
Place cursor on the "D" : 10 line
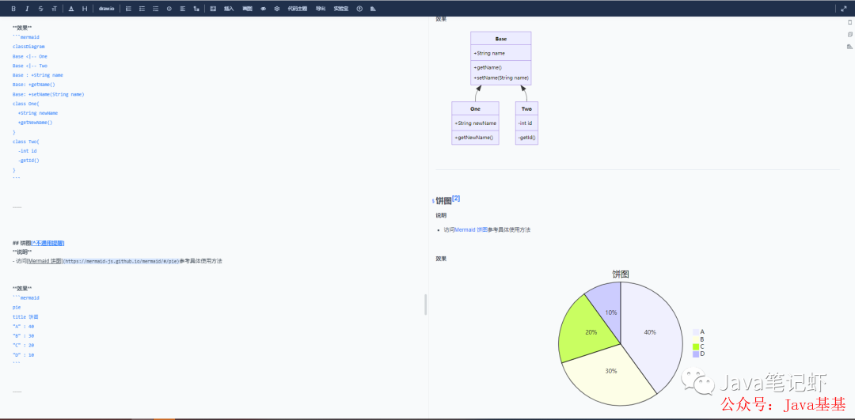coord(24,354)
